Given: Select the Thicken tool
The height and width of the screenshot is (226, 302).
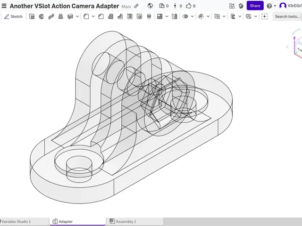Looking at the screenshot, I should click(70, 16).
